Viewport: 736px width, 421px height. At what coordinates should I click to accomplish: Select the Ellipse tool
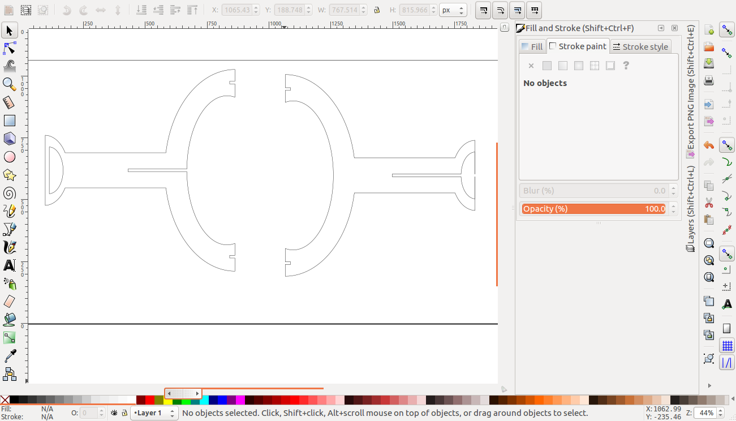click(10, 157)
